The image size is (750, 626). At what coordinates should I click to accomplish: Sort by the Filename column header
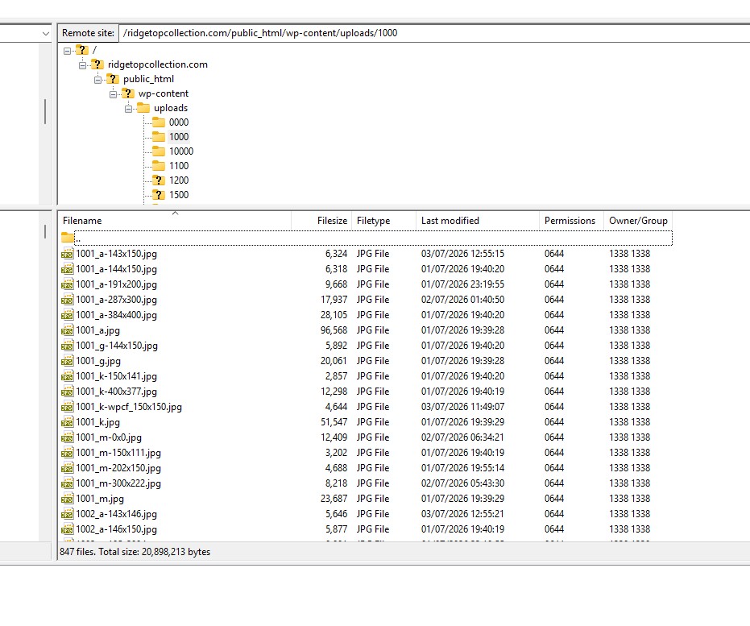(x=175, y=221)
